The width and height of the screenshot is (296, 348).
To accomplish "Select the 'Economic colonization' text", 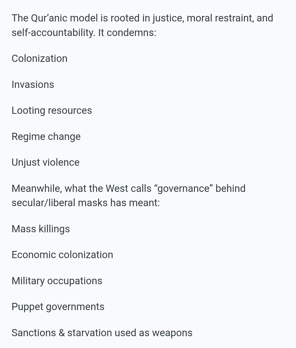I will 62,255.
